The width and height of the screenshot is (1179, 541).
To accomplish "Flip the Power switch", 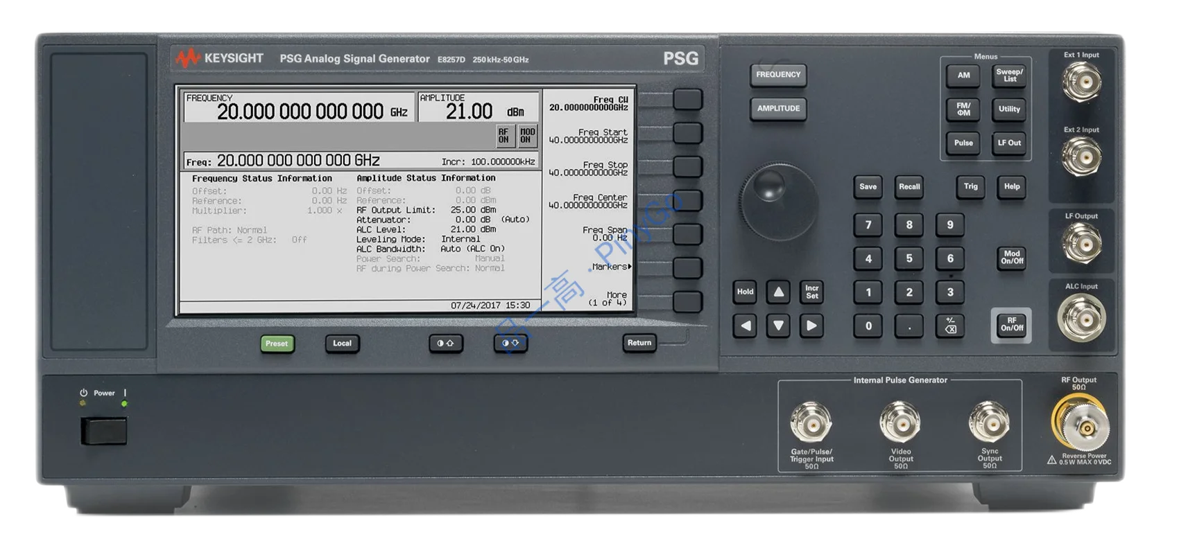I will (x=104, y=431).
